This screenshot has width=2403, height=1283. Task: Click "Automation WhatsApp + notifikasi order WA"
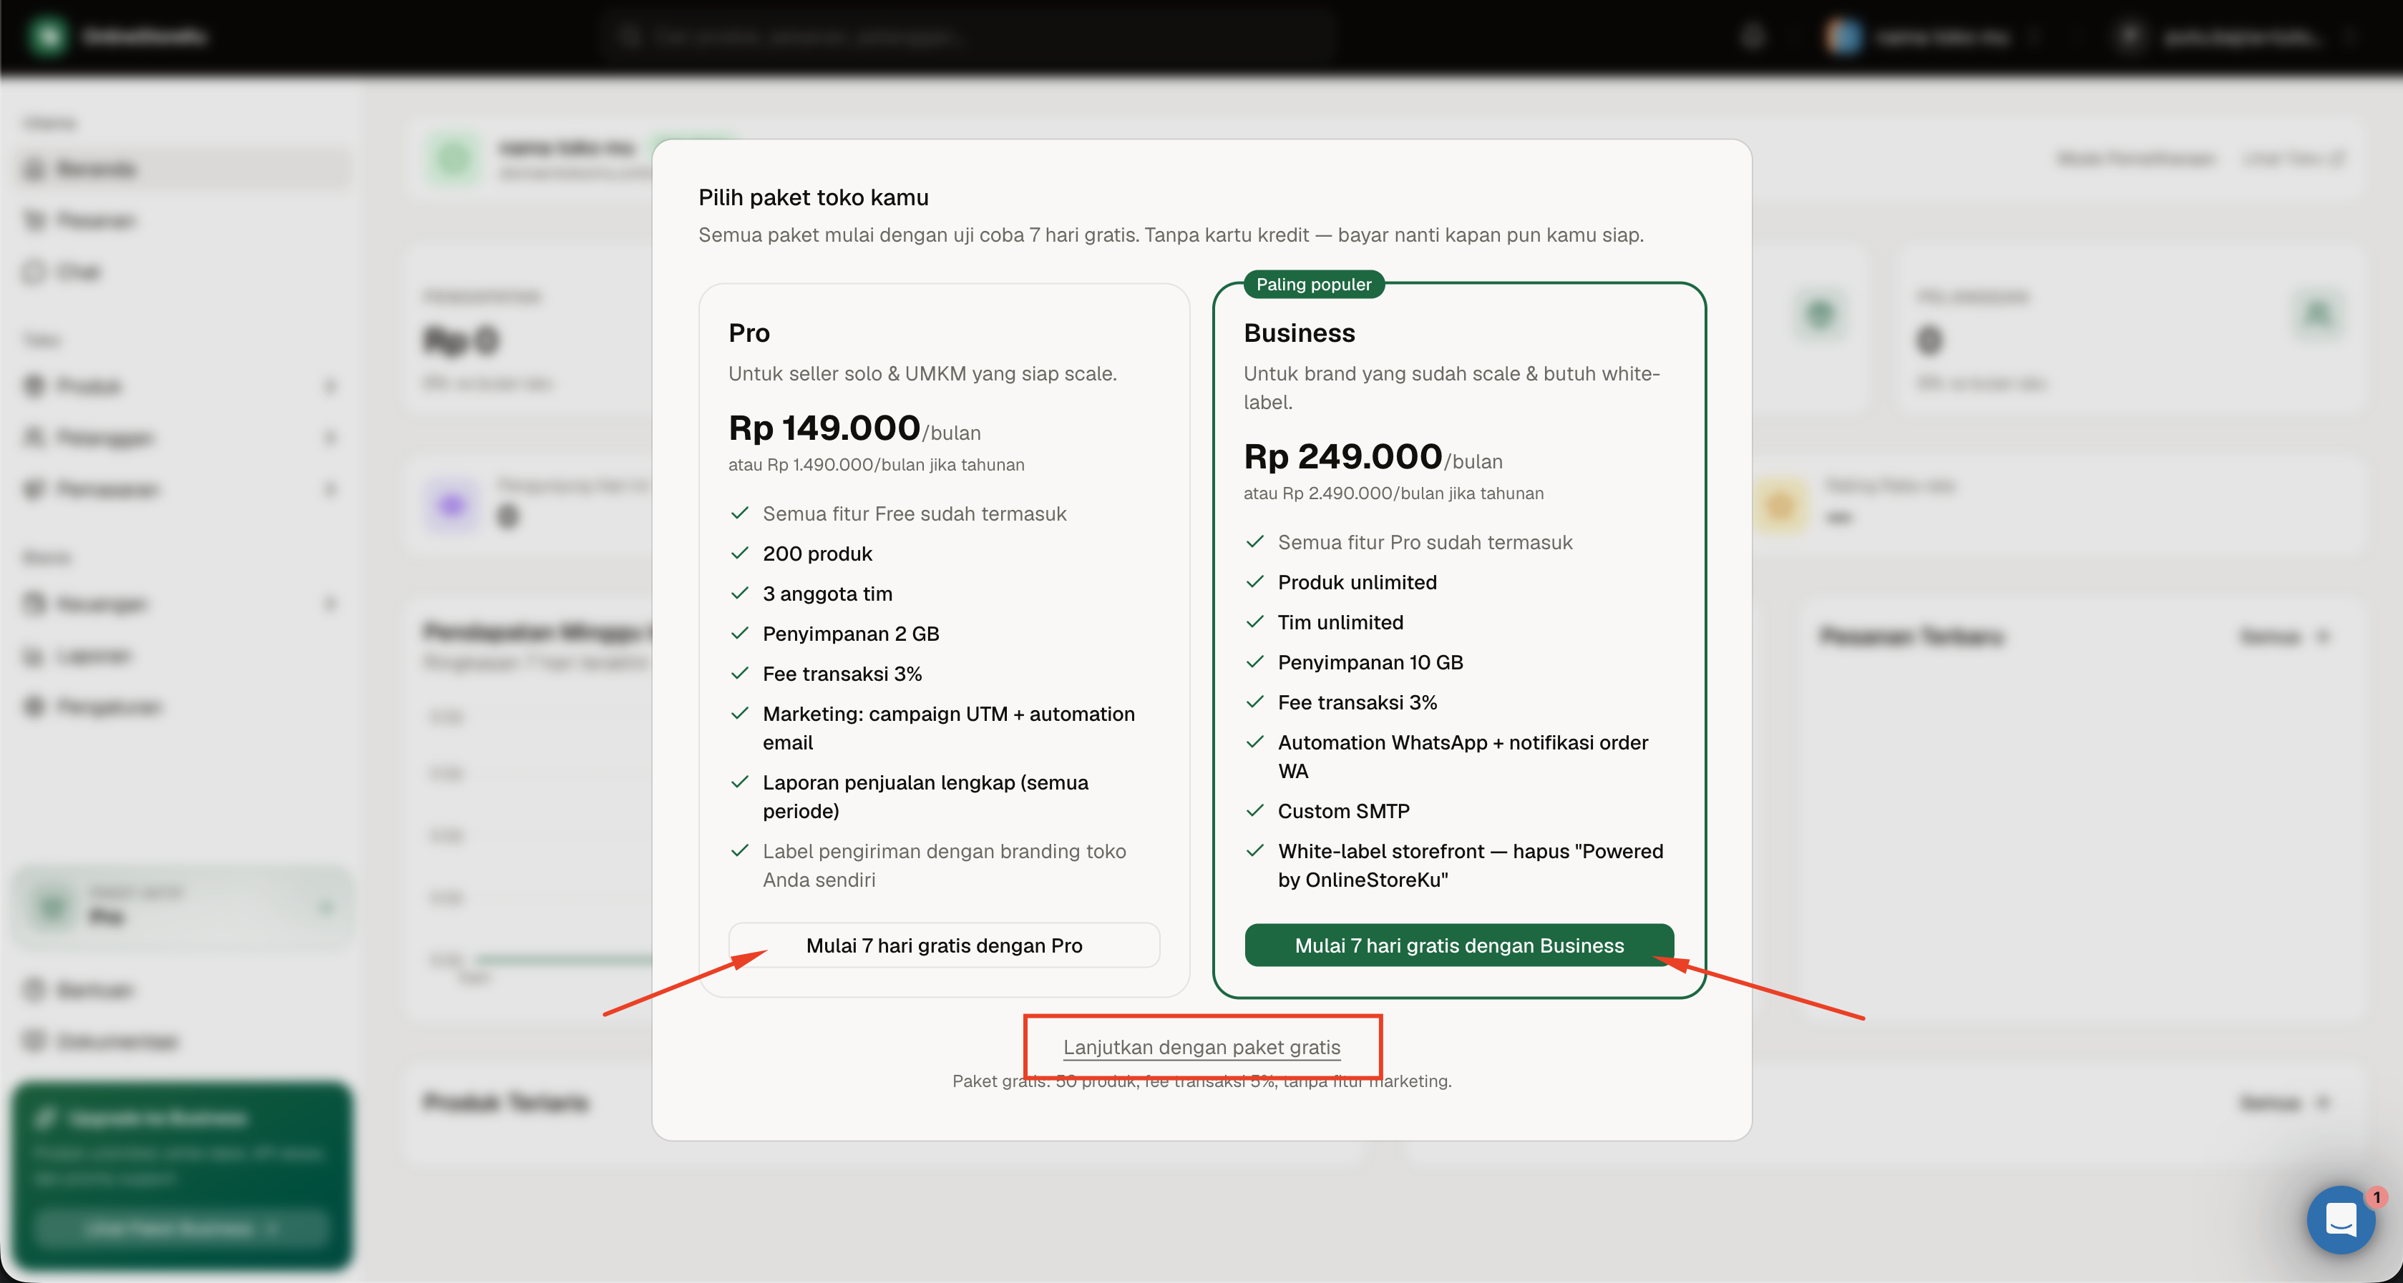1463,757
